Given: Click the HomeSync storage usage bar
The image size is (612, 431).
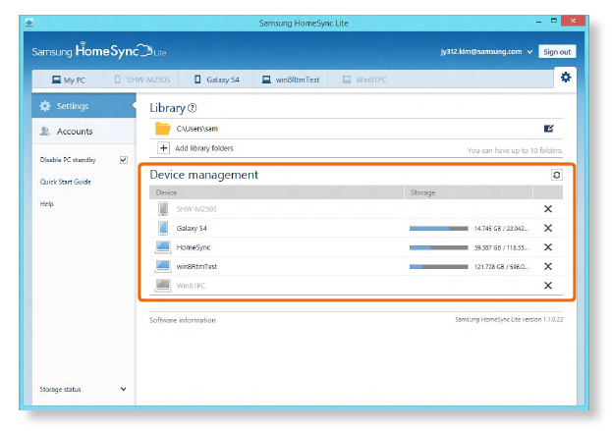Looking at the screenshot, I should coord(438,247).
